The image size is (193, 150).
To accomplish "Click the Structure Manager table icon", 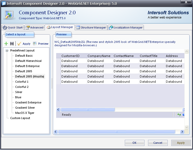I will click(x=78, y=28).
